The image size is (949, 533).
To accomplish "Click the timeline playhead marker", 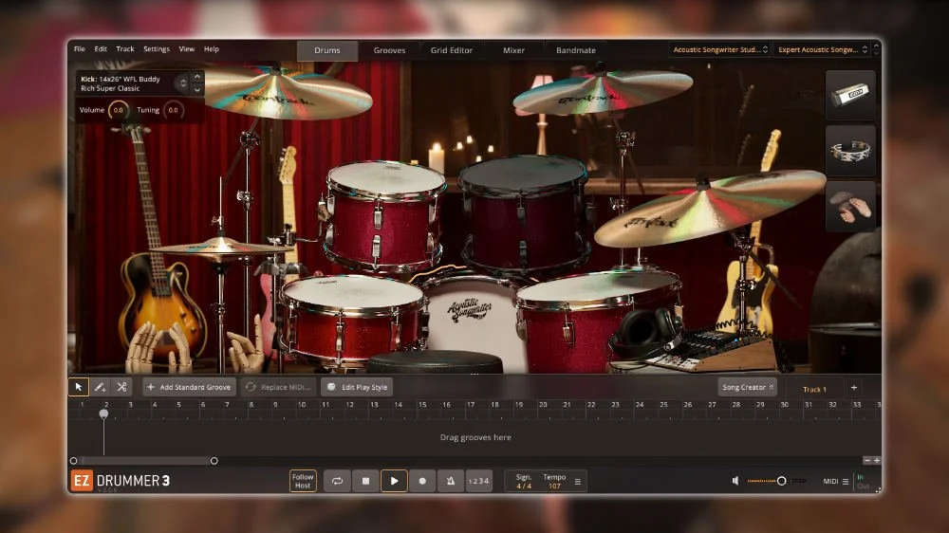I will (103, 414).
